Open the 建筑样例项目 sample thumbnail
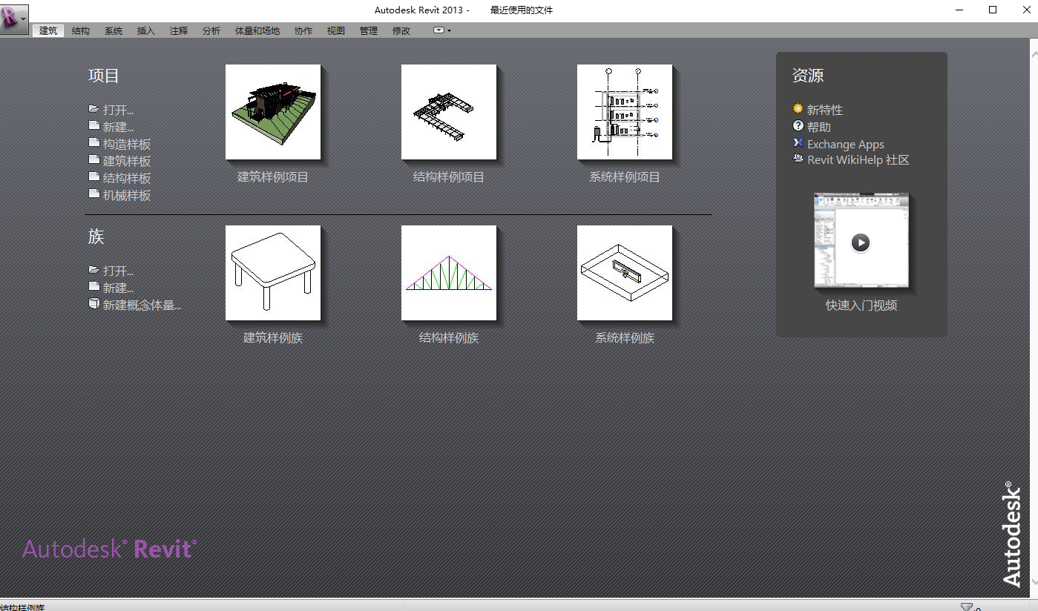The height and width of the screenshot is (611, 1038). (x=272, y=112)
